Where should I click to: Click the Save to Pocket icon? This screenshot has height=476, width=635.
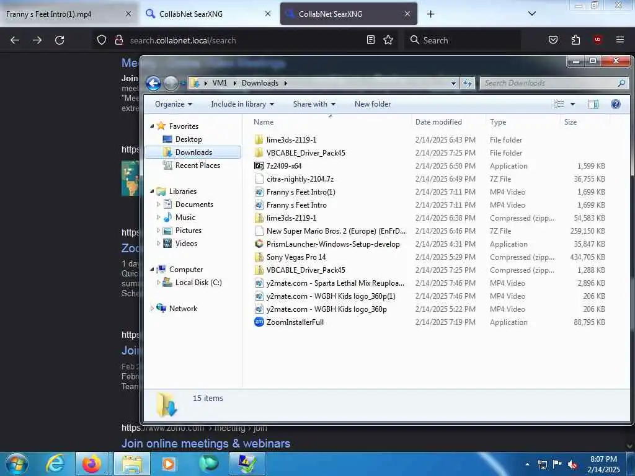(553, 40)
